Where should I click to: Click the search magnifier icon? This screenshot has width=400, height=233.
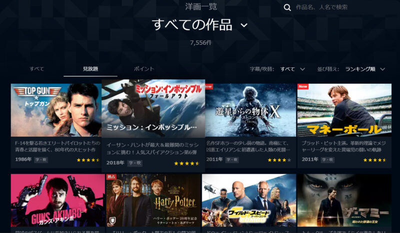(x=287, y=7)
